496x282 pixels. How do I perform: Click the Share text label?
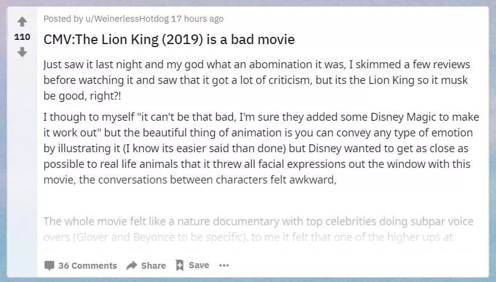pos(153,266)
